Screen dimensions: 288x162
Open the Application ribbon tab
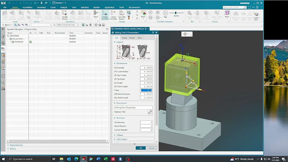[110, 7]
